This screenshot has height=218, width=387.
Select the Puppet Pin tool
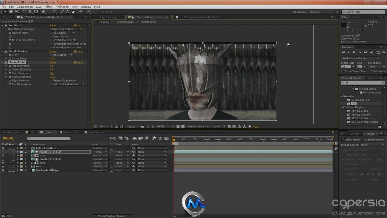[x=89, y=12]
